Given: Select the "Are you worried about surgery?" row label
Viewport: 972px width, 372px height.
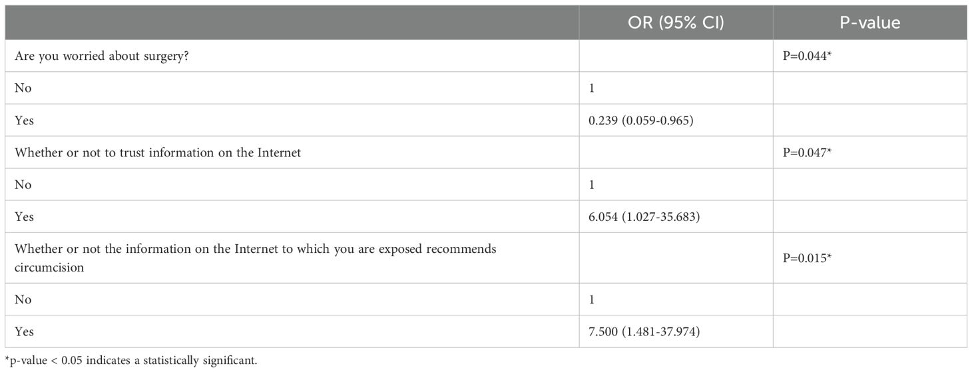Looking at the screenshot, I should pos(95,56).
